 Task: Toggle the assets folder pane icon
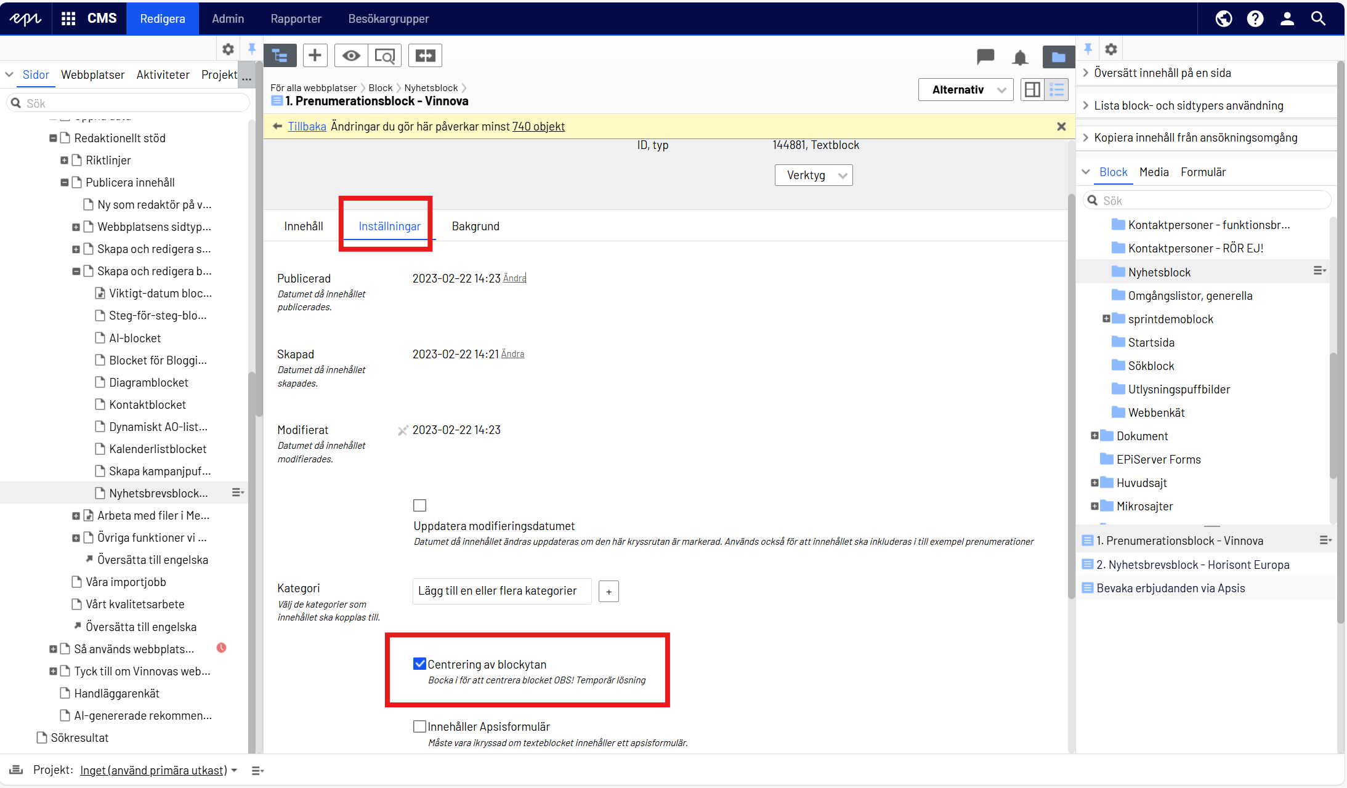(x=1058, y=57)
